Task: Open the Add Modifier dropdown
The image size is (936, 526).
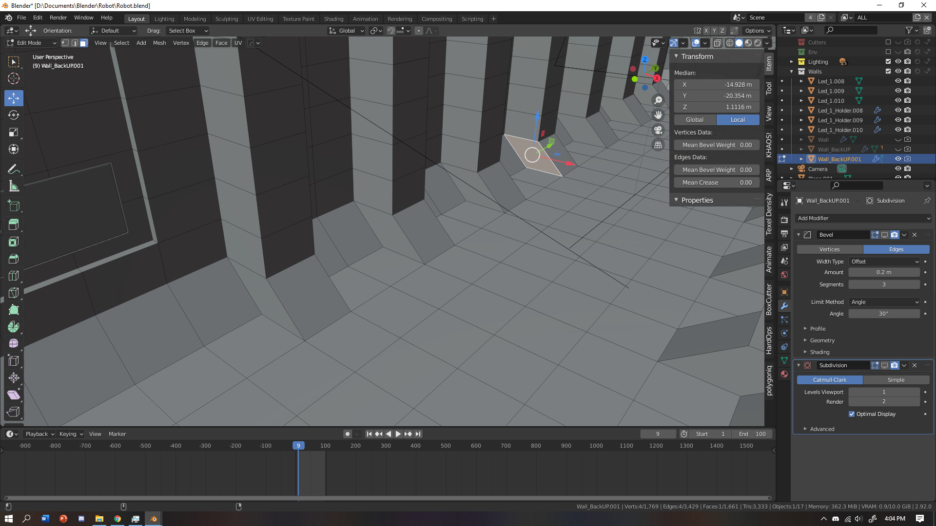Action: click(863, 218)
